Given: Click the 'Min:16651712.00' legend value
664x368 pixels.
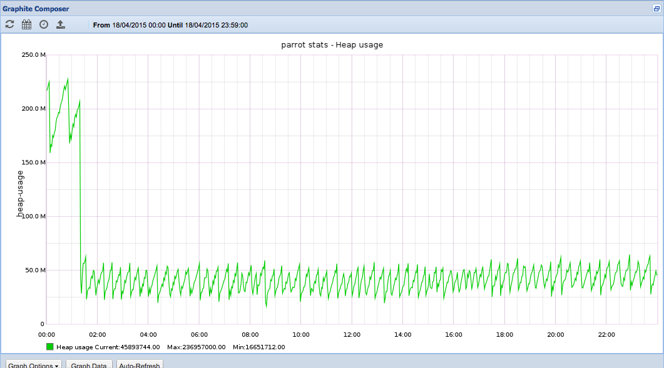Looking at the screenshot, I should coord(258,347).
